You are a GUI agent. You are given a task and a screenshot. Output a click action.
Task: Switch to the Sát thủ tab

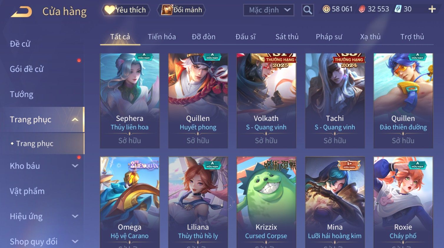coord(287,37)
